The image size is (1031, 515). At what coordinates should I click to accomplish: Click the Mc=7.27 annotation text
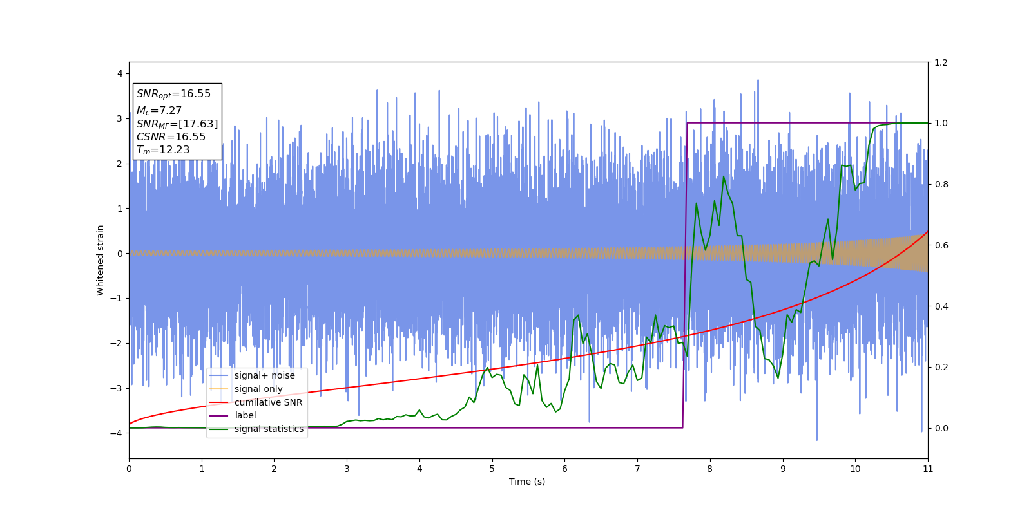pos(159,111)
